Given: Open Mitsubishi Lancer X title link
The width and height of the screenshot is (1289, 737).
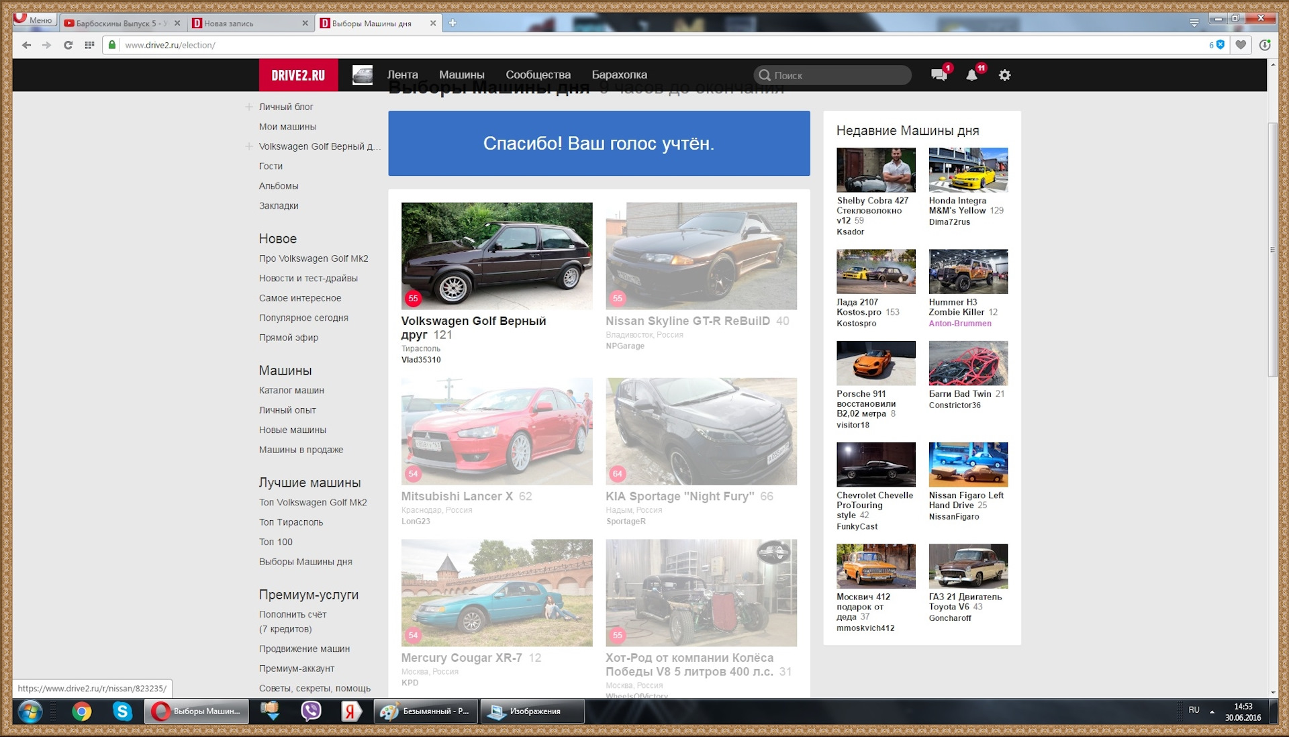Looking at the screenshot, I should 457,497.
